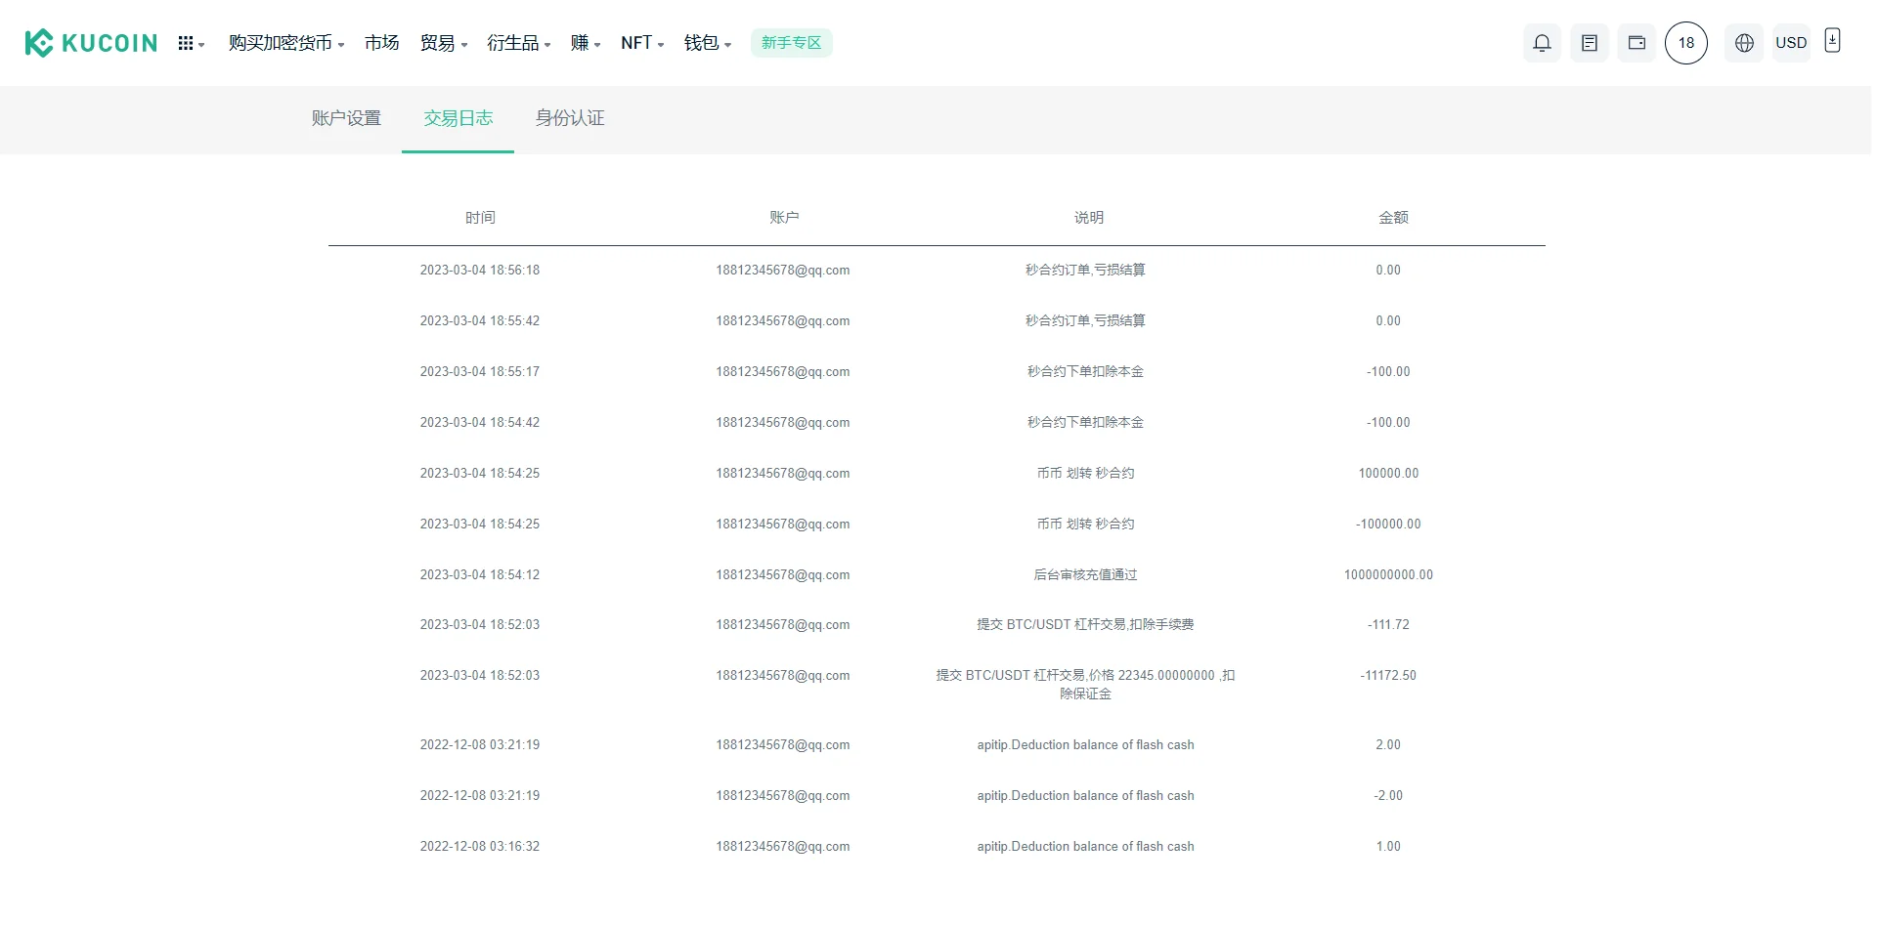
Task: Open the nine-dot apps grid menu
Action: pyautogui.click(x=190, y=43)
